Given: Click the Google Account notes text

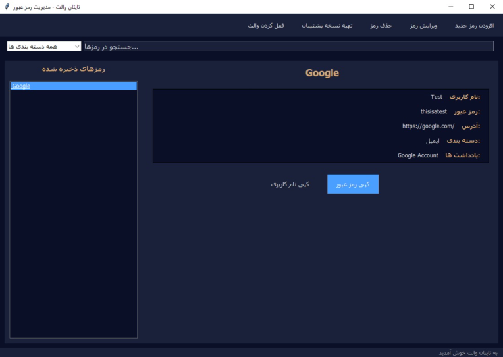Looking at the screenshot, I should (x=417, y=155).
